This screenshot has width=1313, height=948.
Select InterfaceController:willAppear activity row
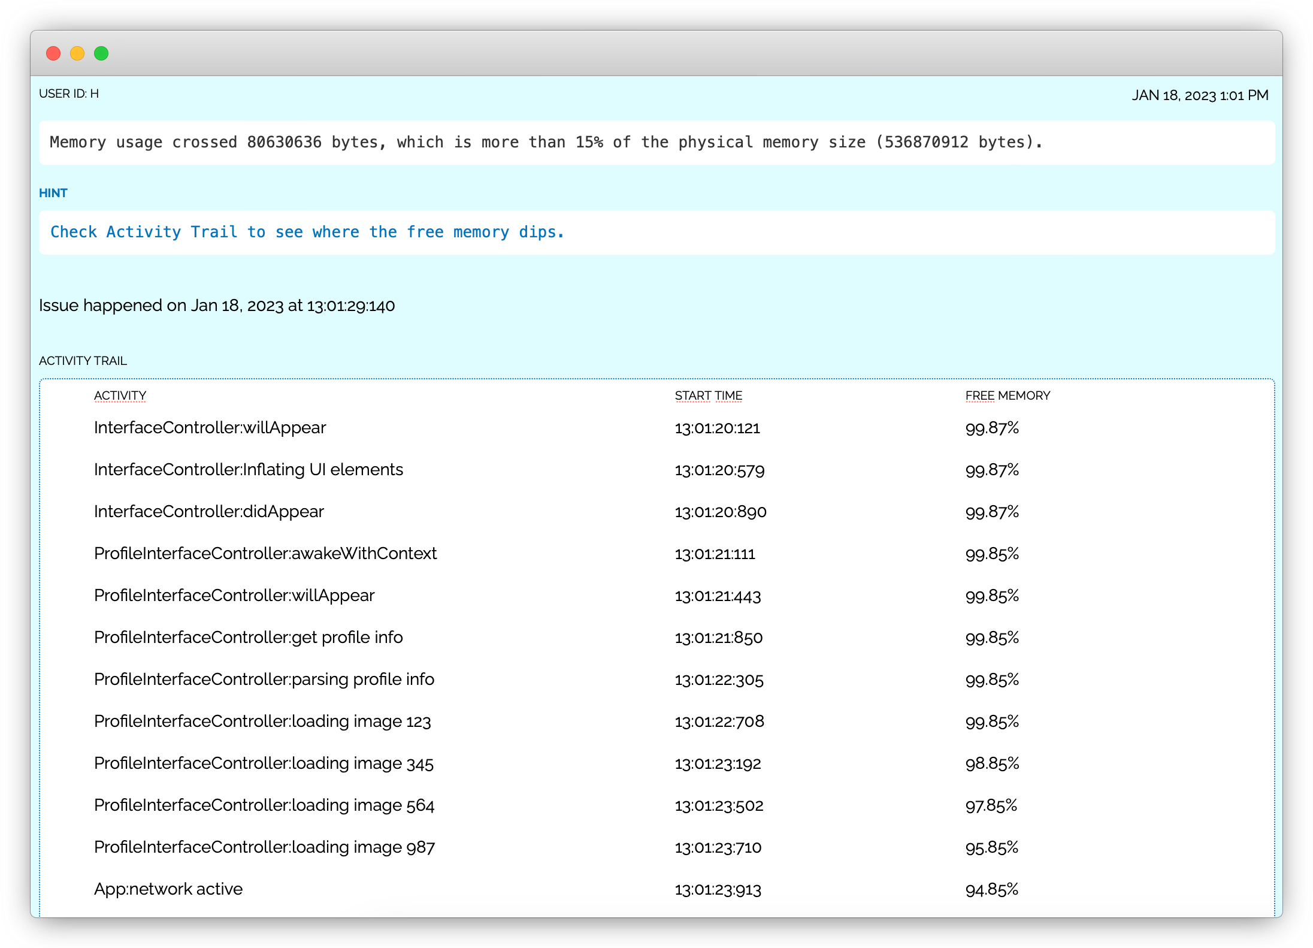pyautogui.click(x=210, y=428)
